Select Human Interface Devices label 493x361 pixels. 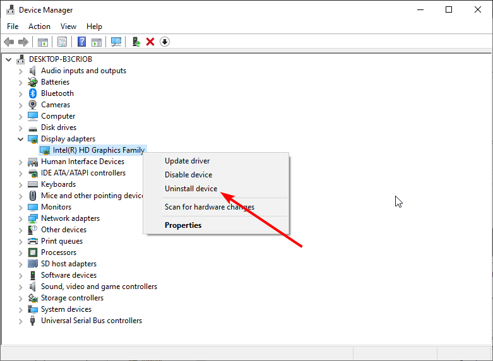pos(83,162)
